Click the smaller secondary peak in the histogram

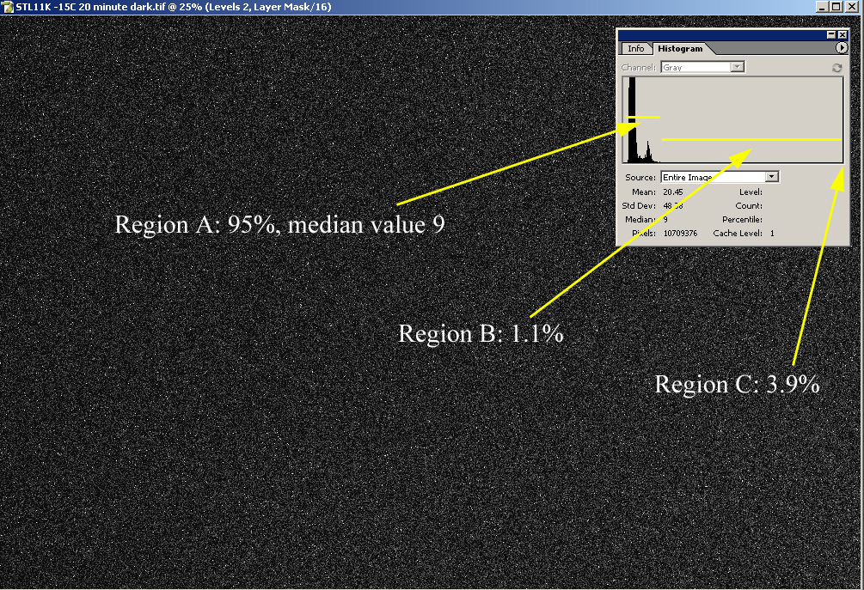(x=649, y=155)
